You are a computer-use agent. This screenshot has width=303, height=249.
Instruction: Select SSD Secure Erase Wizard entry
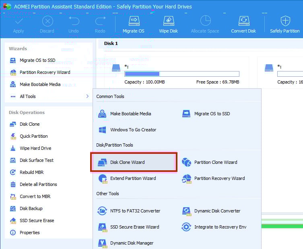(135, 227)
